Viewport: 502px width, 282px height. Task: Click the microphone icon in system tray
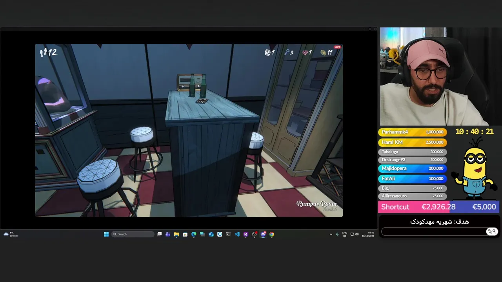coord(337,234)
